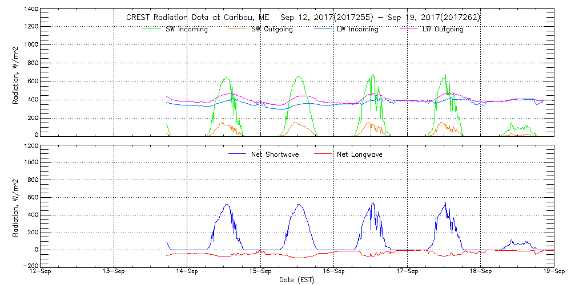Click the CREST Radiation Data chart title
The image size is (571, 285).
tap(303, 17)
